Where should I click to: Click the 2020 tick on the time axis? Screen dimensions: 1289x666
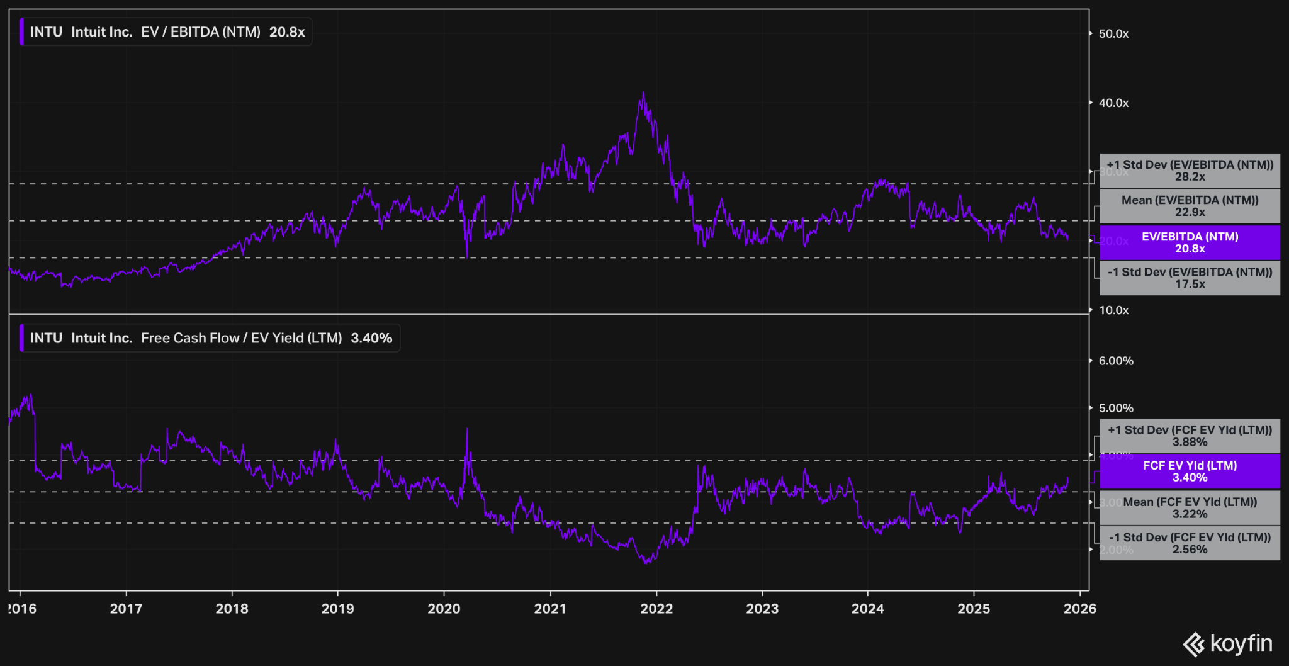[x=444, y=609]
